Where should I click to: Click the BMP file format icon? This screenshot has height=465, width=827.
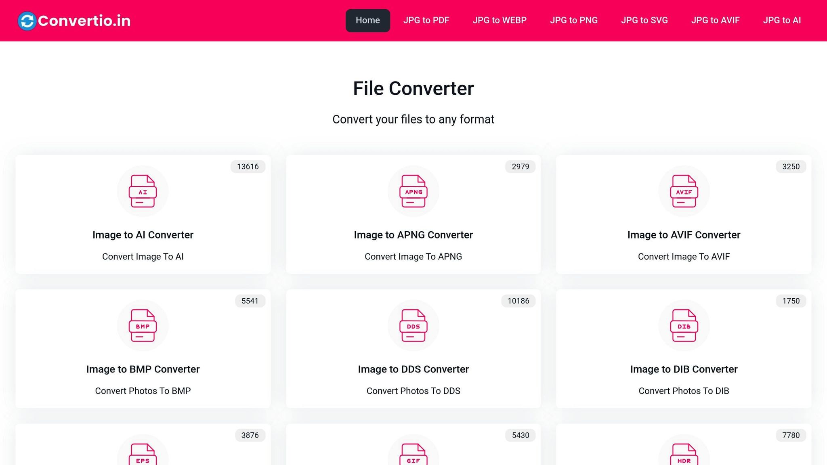(x=143, y=325)
